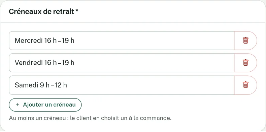Add a new slot with Ajouter un créneau

(x=45, y=105)
